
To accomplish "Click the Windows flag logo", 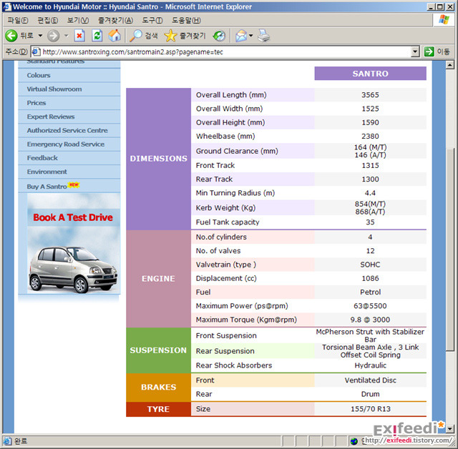I will coord(444,20).
